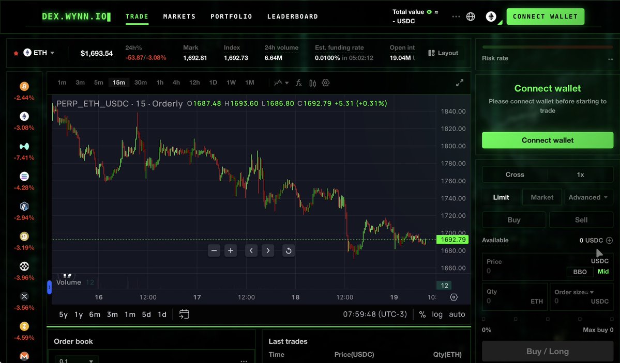
Task: Select the Buy side toggle
Action: tap(514, 220)
